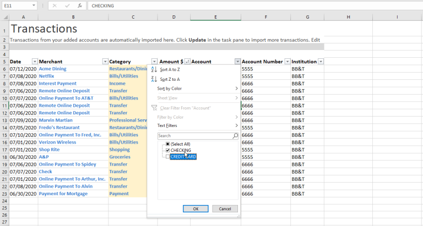
Task: Click the Marvin Martian merchant link
Action: (x=56, y=120)
